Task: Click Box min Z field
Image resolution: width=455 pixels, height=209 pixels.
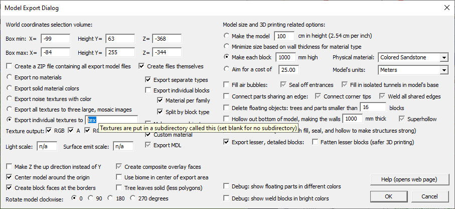Action: [x=167, y=39]
